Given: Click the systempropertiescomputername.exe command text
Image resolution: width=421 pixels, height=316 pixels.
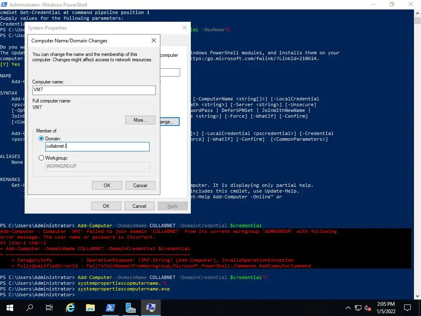Looking at the screenshot, I should (124, 289).
